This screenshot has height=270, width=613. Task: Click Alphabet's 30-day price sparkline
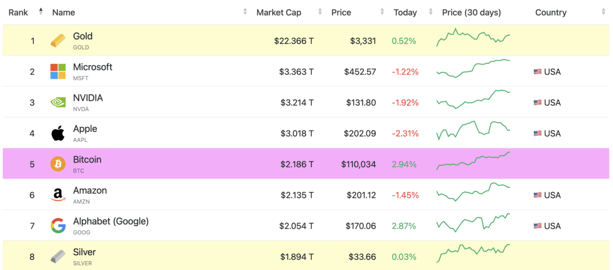pos(473,222)
